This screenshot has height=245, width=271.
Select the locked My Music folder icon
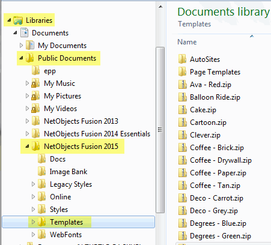coord(35,83)
